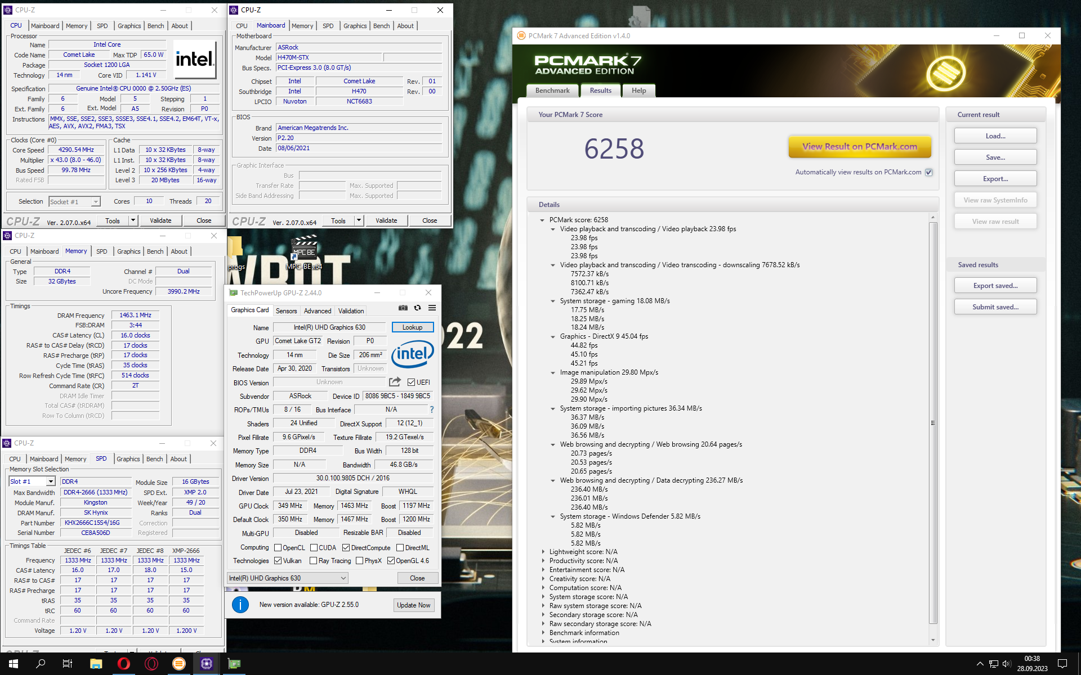This screenshot has width=1081, height=675.
Task: Open Bench tab in CPU-Z Mainboard window
Action: tap(381, 26)
